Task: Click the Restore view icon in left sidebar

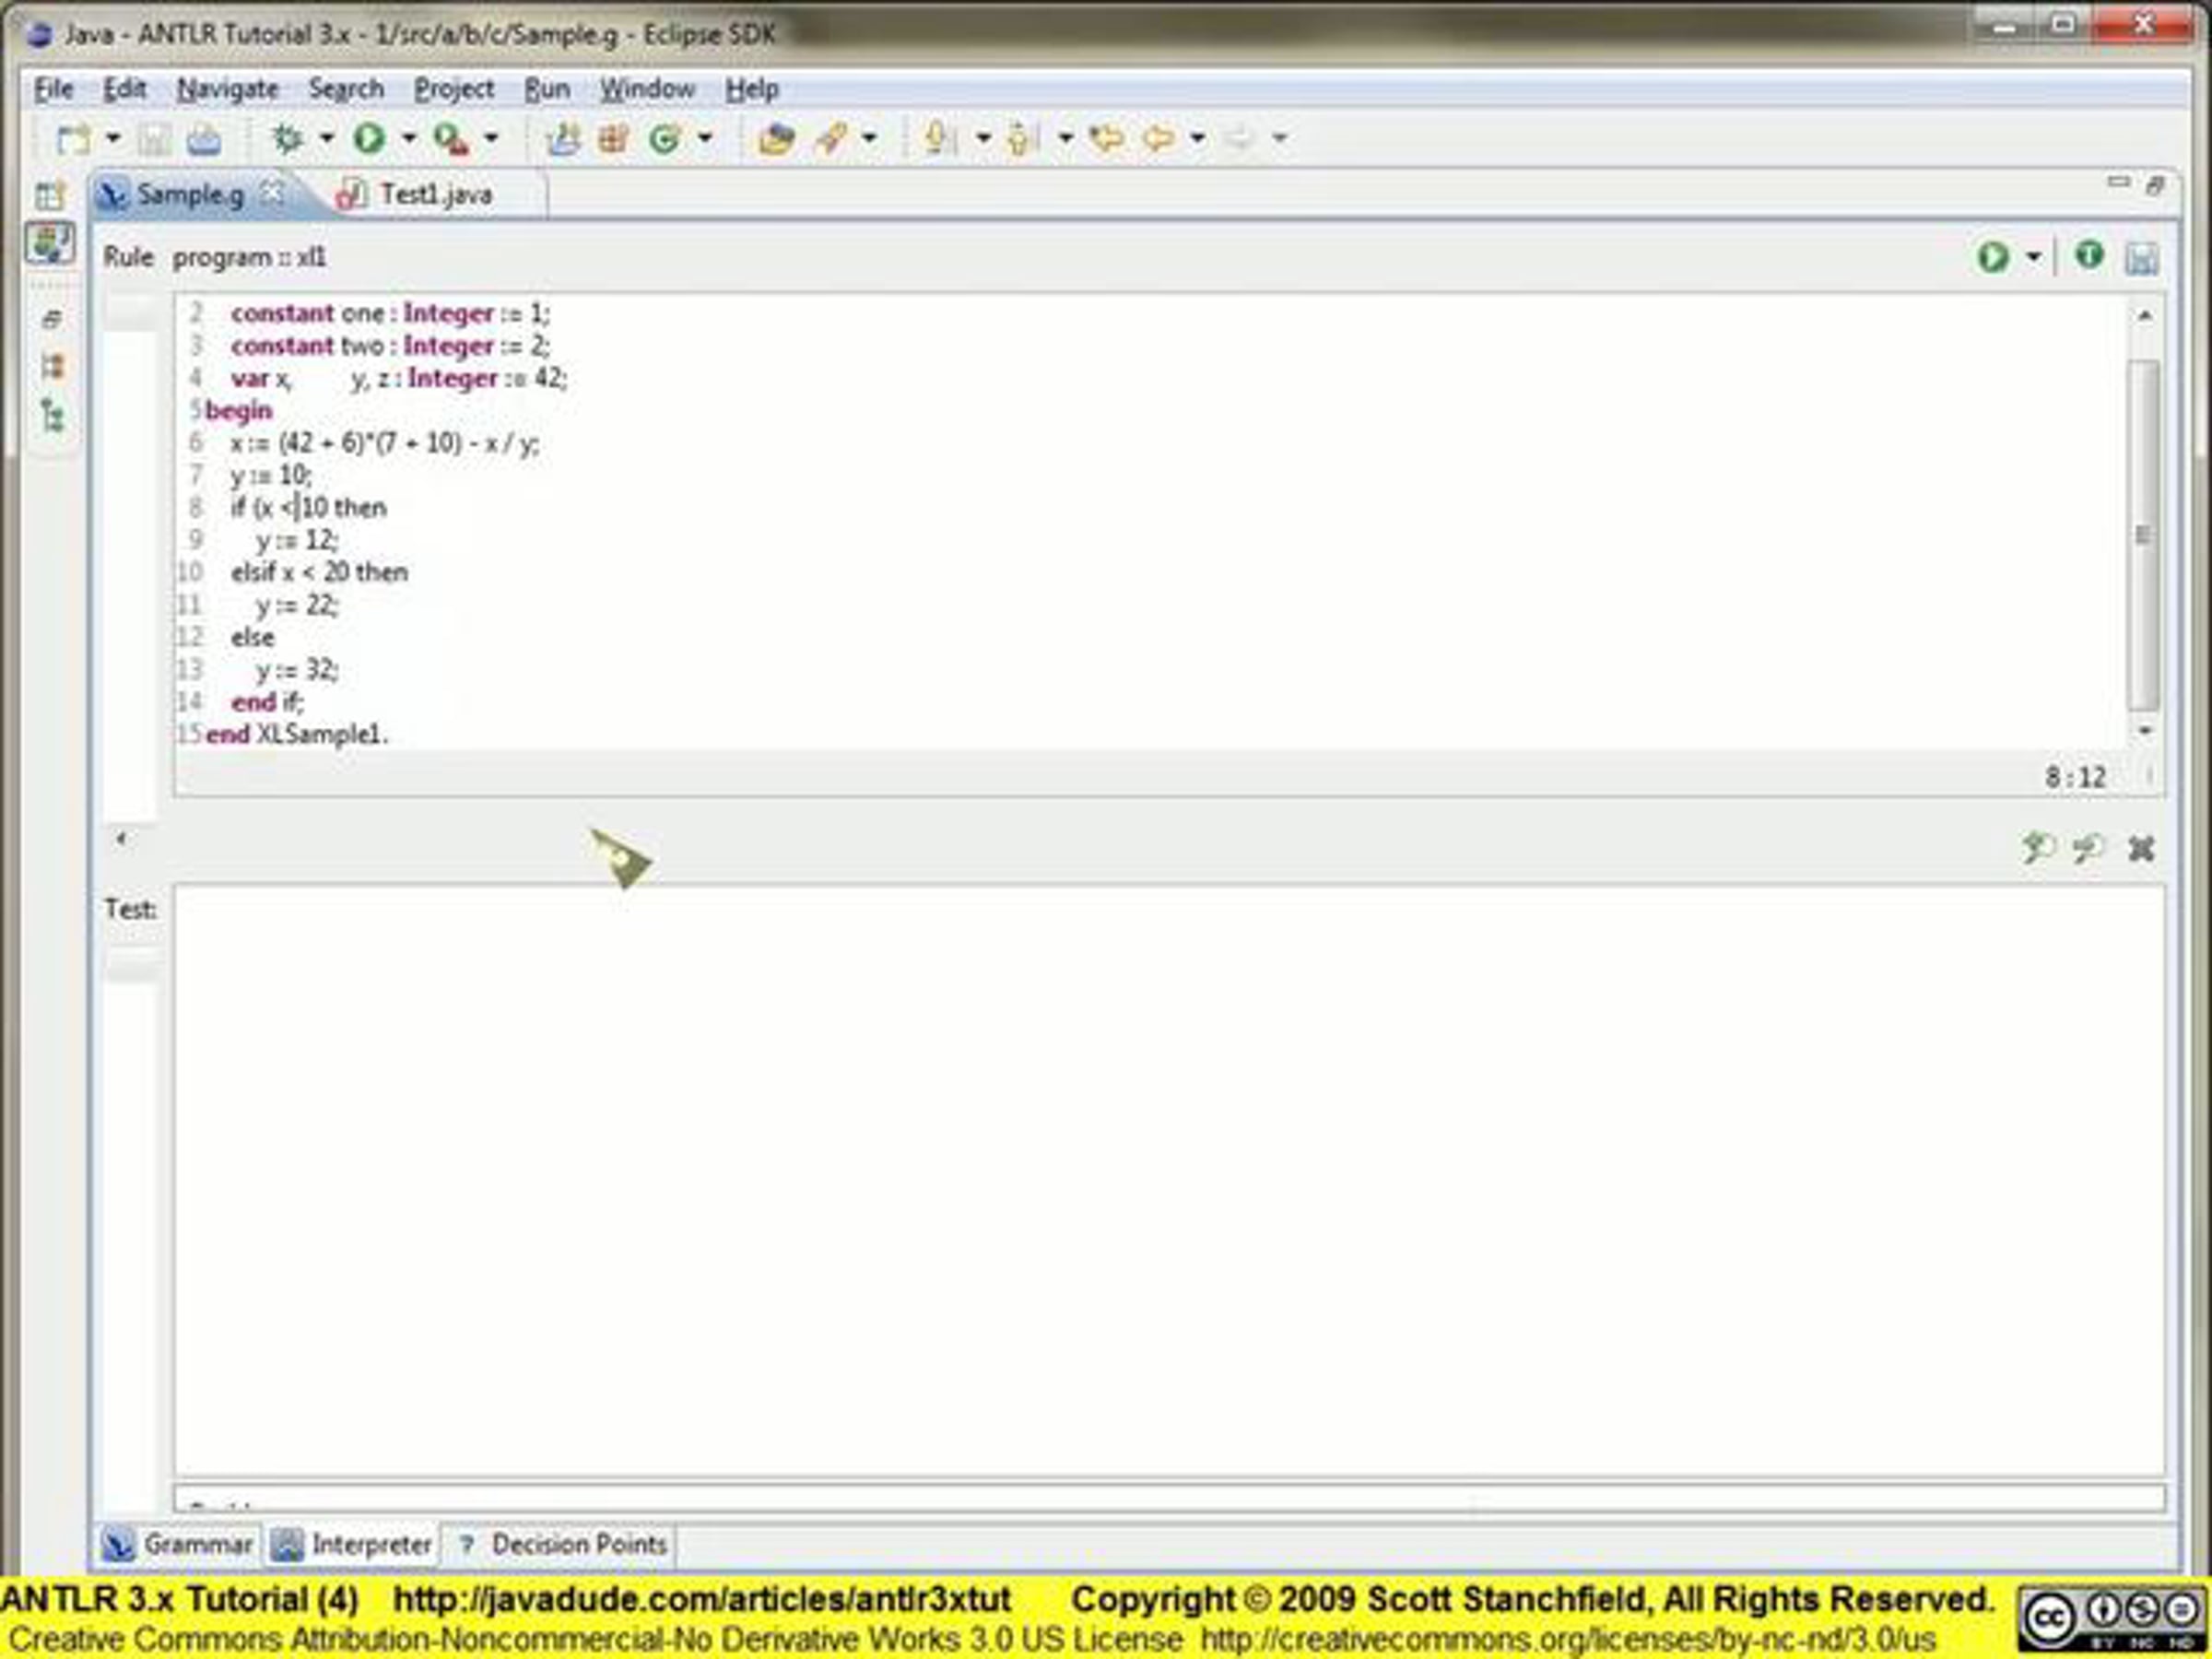Action: (x=52, y=320)
